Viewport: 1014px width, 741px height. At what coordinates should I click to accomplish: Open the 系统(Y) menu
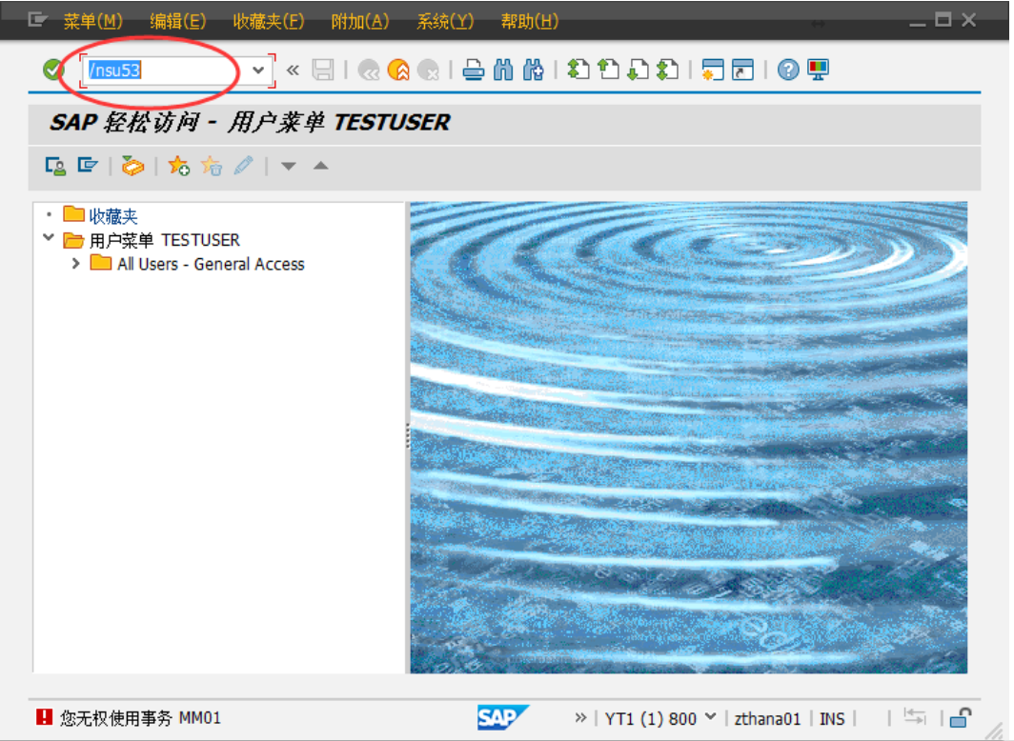point(445,21)
